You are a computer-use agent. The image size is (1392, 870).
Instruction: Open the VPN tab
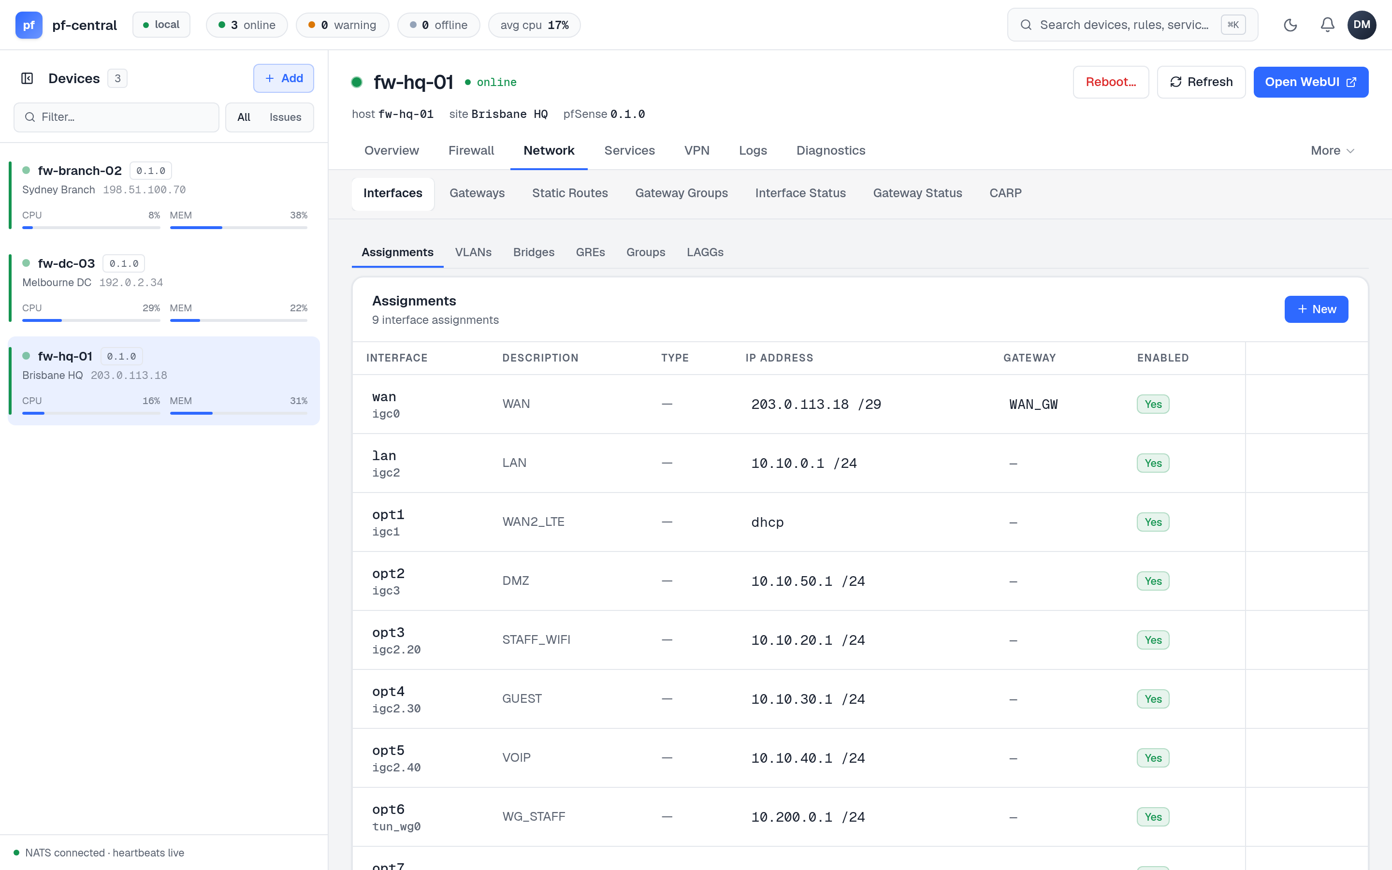(x=696, y=151)
